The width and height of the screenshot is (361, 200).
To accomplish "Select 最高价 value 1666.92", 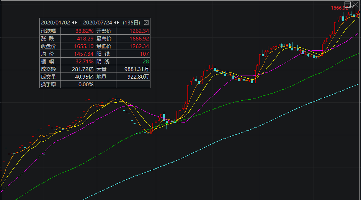I will click(x=139, y=39).
